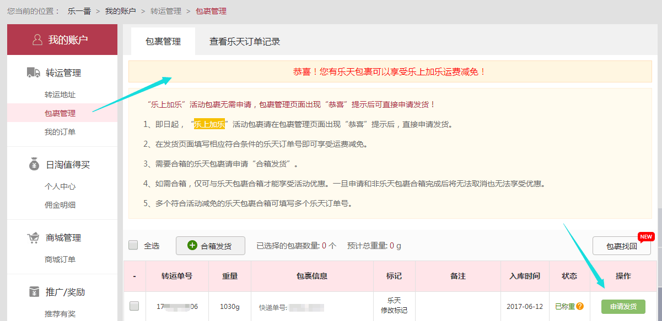Click the 状态 column header
This screenshot has width=662, height=321.
pyautogui.click(x=569, y=276)
